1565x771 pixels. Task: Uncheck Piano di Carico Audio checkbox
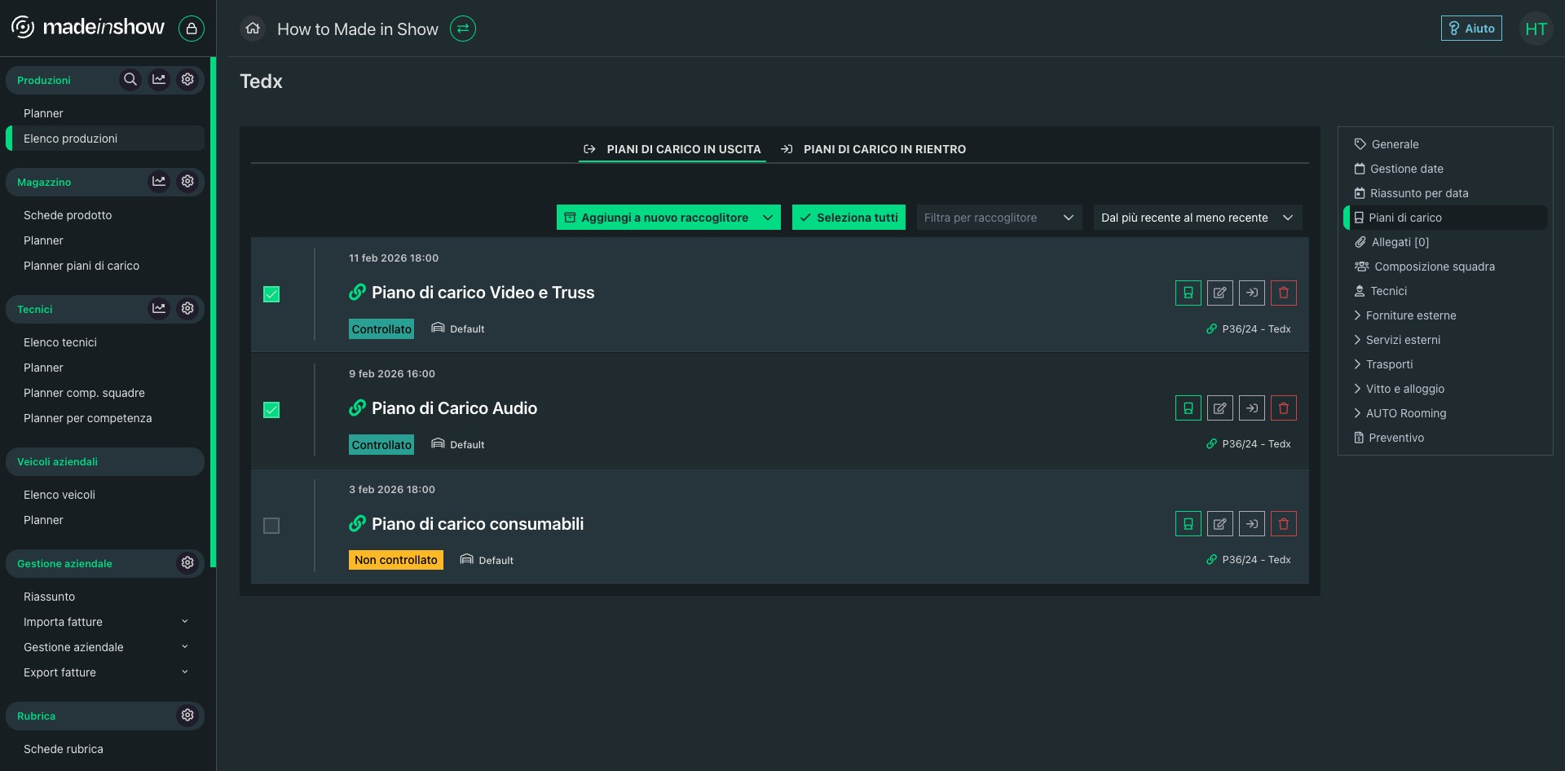271,410
